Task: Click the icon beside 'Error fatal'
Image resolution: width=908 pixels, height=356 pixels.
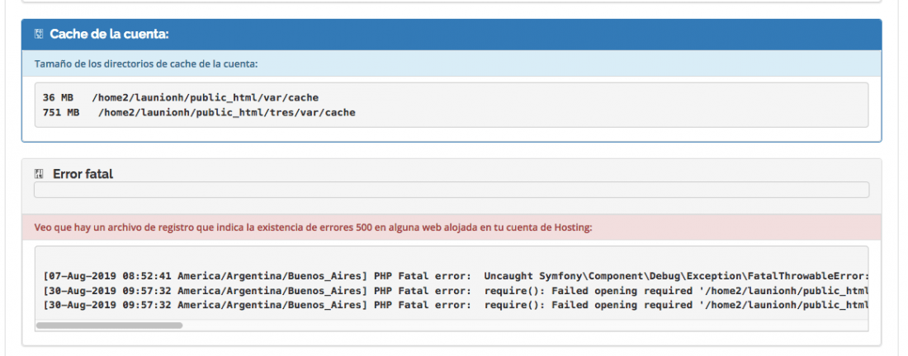Action: [x=40, y=173]
